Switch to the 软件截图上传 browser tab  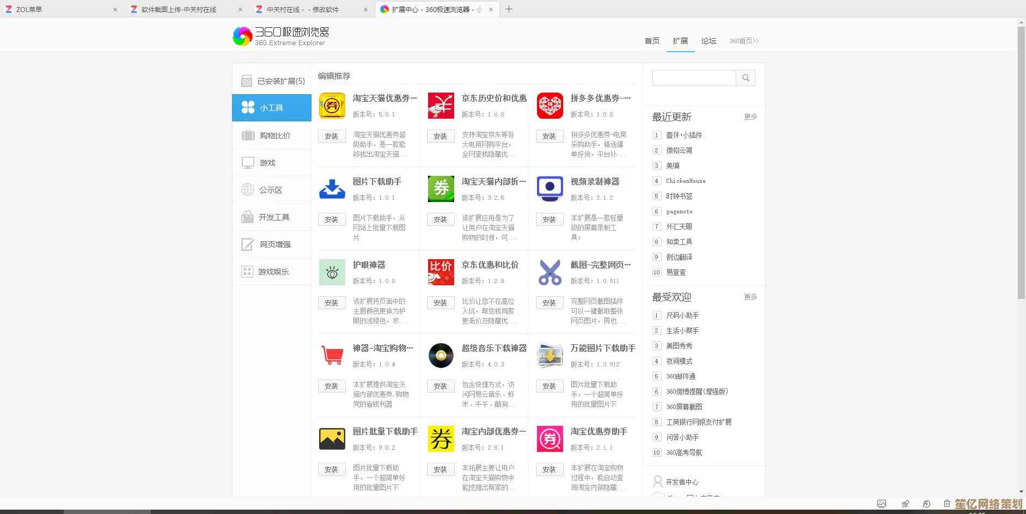[179, 9]
